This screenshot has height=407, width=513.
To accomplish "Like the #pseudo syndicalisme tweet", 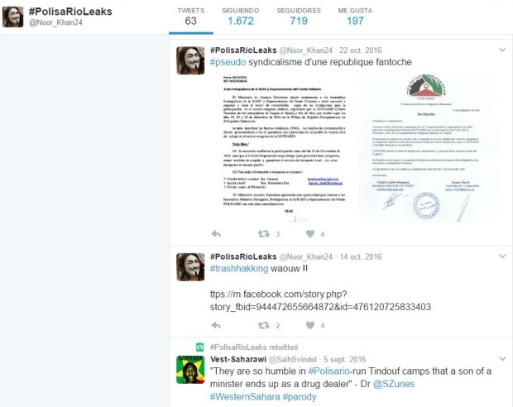I will point(310,234).
